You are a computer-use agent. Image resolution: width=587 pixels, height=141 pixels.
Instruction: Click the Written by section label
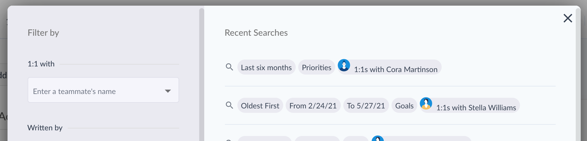click(x=45, y=128)
